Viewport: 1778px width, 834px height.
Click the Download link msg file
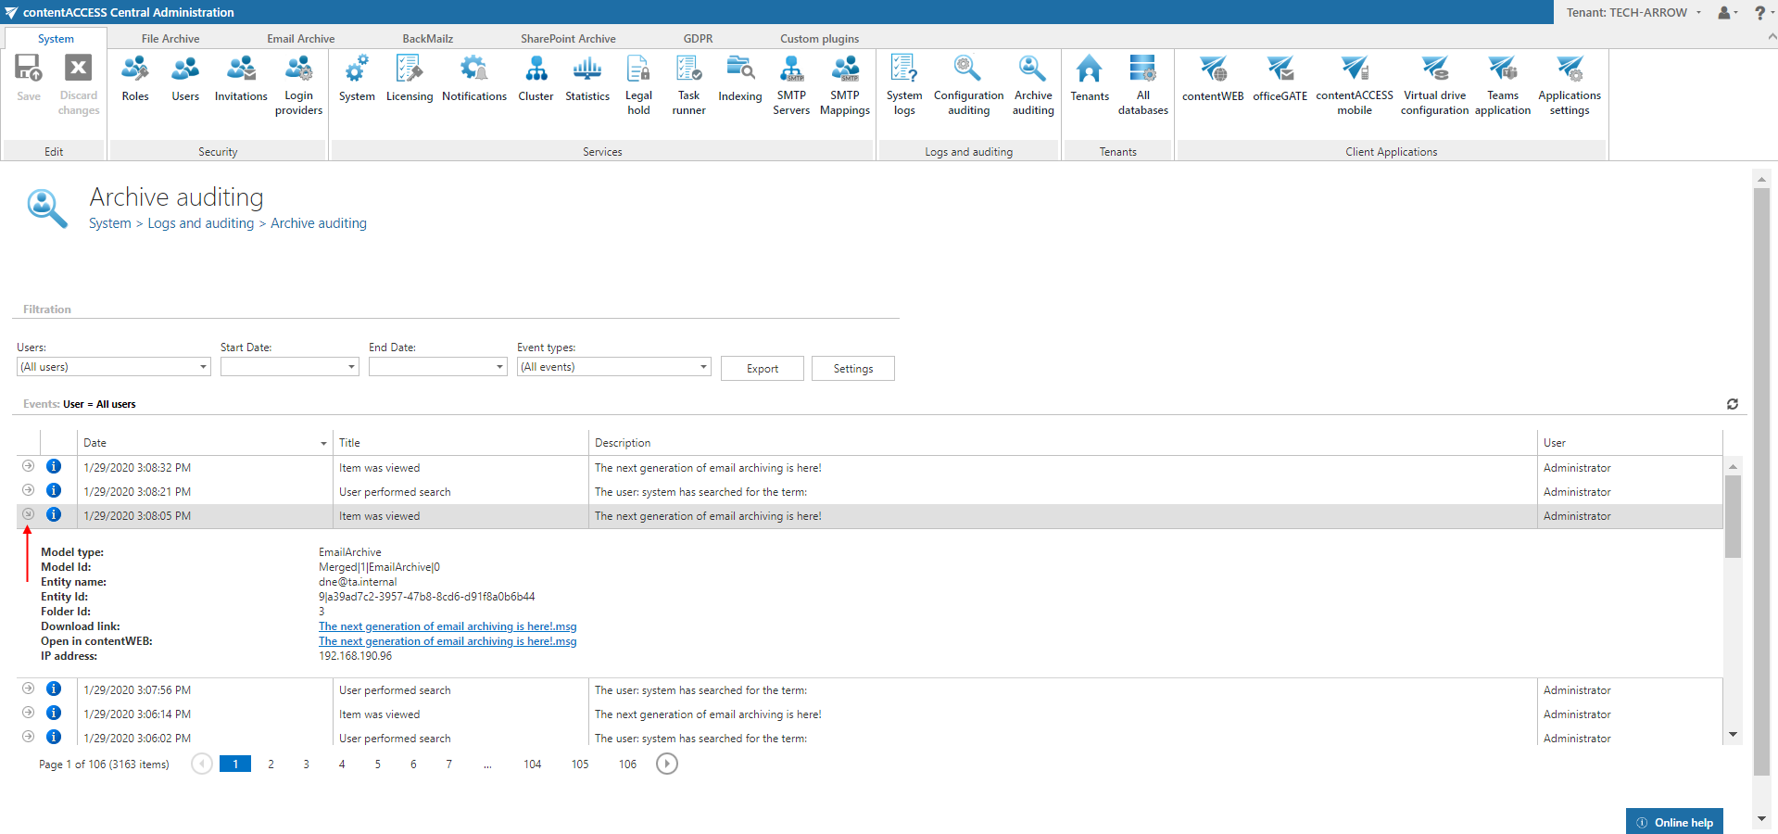448,626
